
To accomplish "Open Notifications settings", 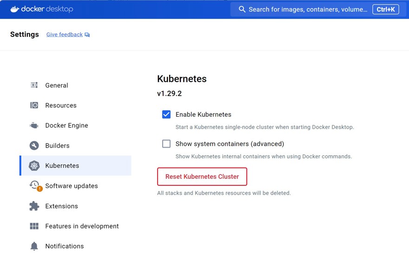I will pyautogui.click(x=75, y=246).
